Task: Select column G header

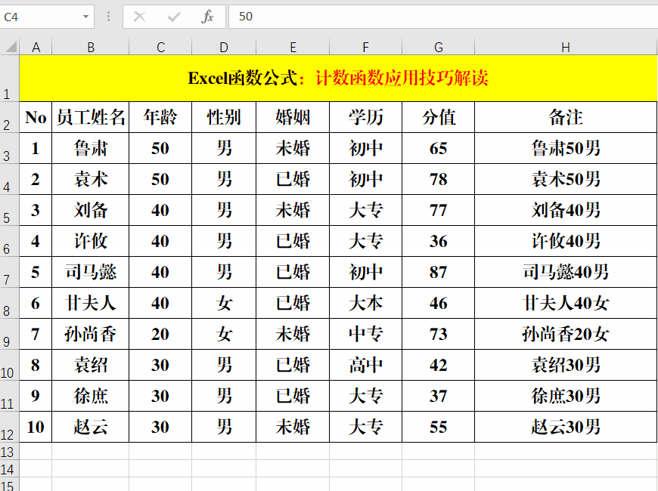Action: point(439,47)
